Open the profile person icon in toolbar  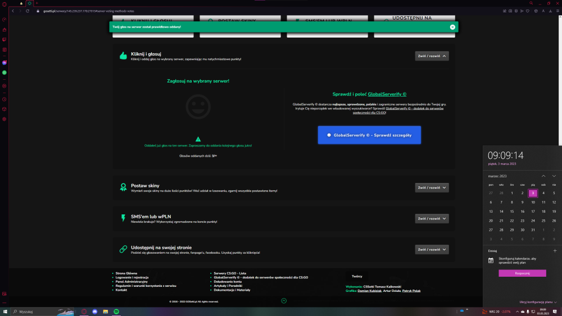[x=543, y=11]
